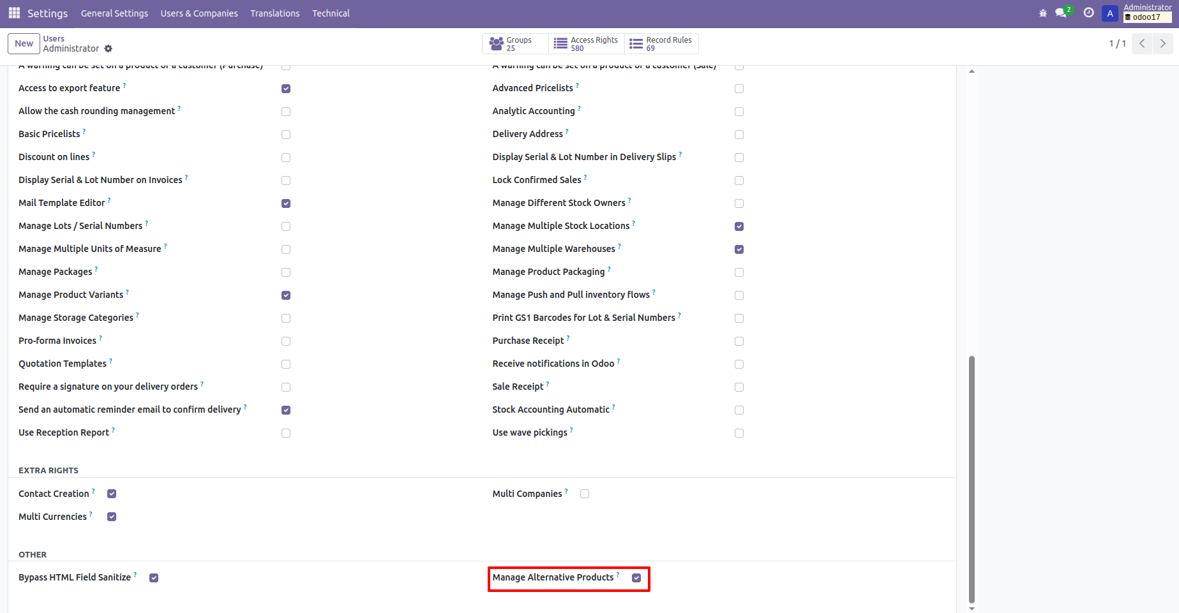The image size is (1179, 613).
Task: Toggle Bypass HTML Field Sanitize
Action: click(x=153, y=578)
